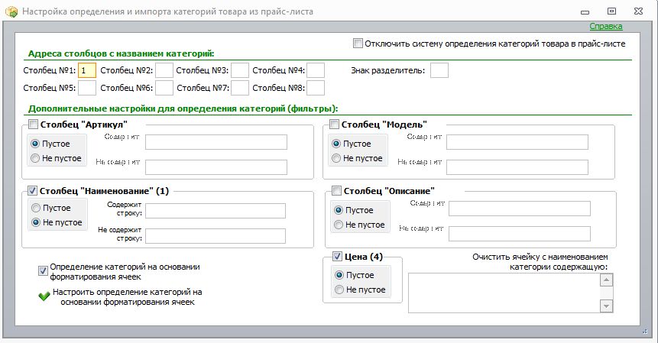The image size is (658, 343).
Task: Click scroll down arrow of text area
Action: (606, 306)
